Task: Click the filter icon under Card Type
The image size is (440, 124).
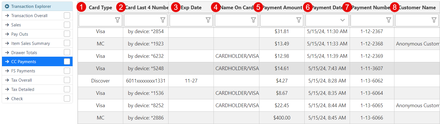Action: 117,20
